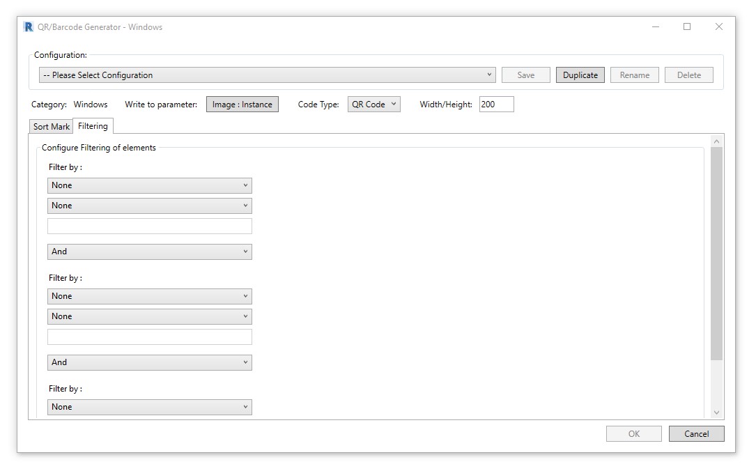Click the Image : Instance parameter button
756x471 pixels.
pos(242,105)
